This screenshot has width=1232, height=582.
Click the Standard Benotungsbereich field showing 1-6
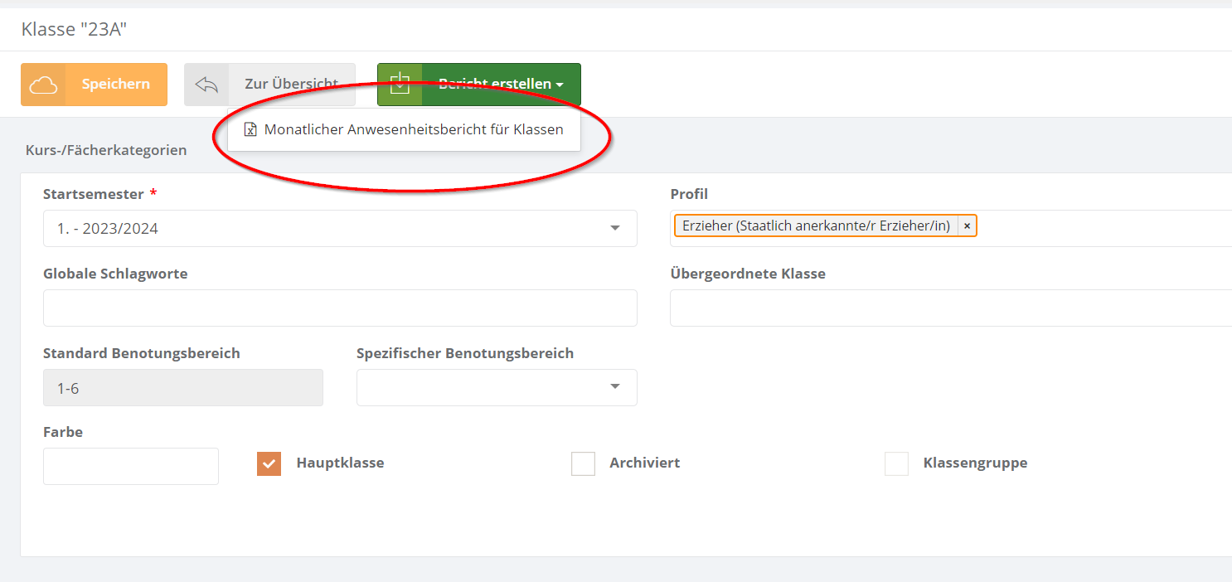[183, 387]
